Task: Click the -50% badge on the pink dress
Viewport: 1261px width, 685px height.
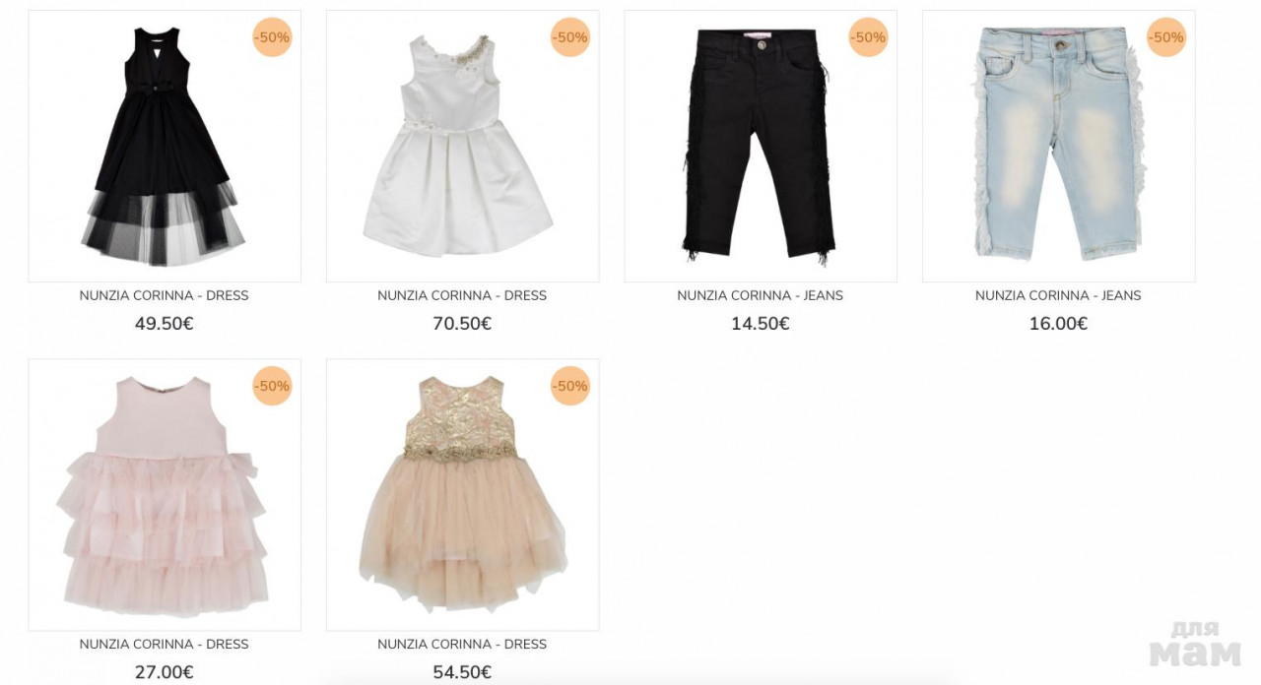Action: [x=272, y=386]
